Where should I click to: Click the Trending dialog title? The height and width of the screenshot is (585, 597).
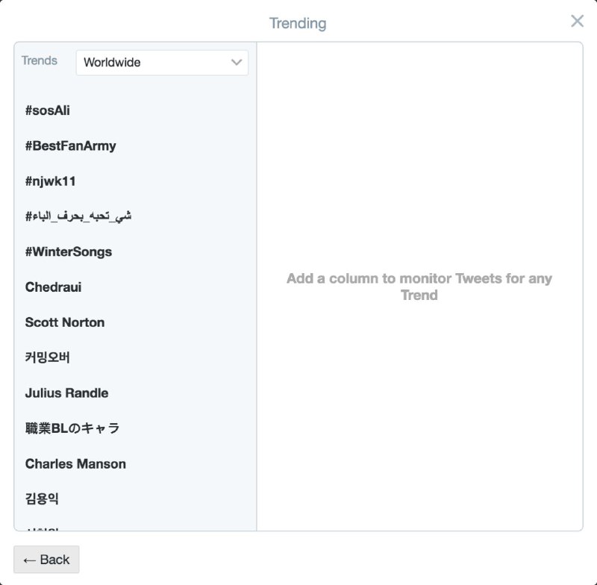[298, 23]
